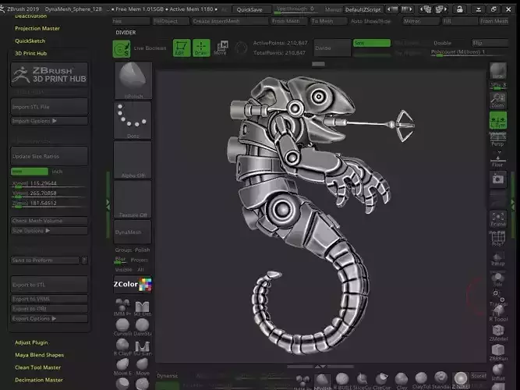Toggle the Live Boolean render icon

(122, 48)
